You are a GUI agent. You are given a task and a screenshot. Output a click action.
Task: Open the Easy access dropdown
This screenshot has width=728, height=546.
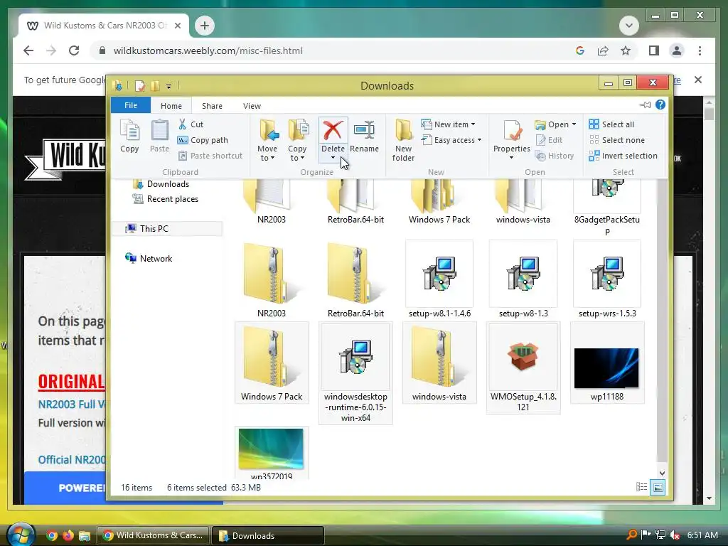(x=451, y=140)
